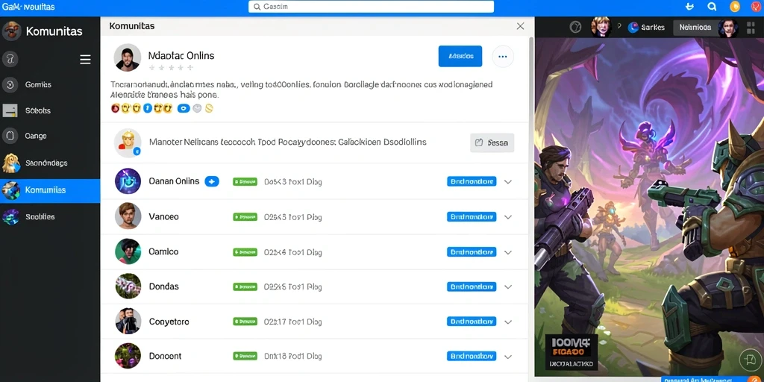Click the search magnifier icon in top bar

point(712,6)
